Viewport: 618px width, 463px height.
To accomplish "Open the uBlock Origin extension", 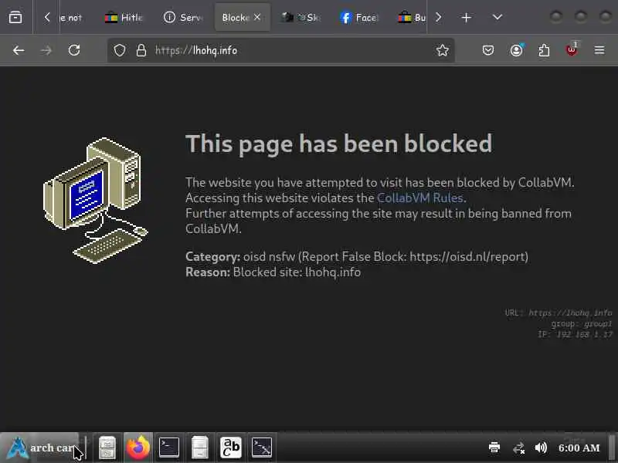I will 572,50.
